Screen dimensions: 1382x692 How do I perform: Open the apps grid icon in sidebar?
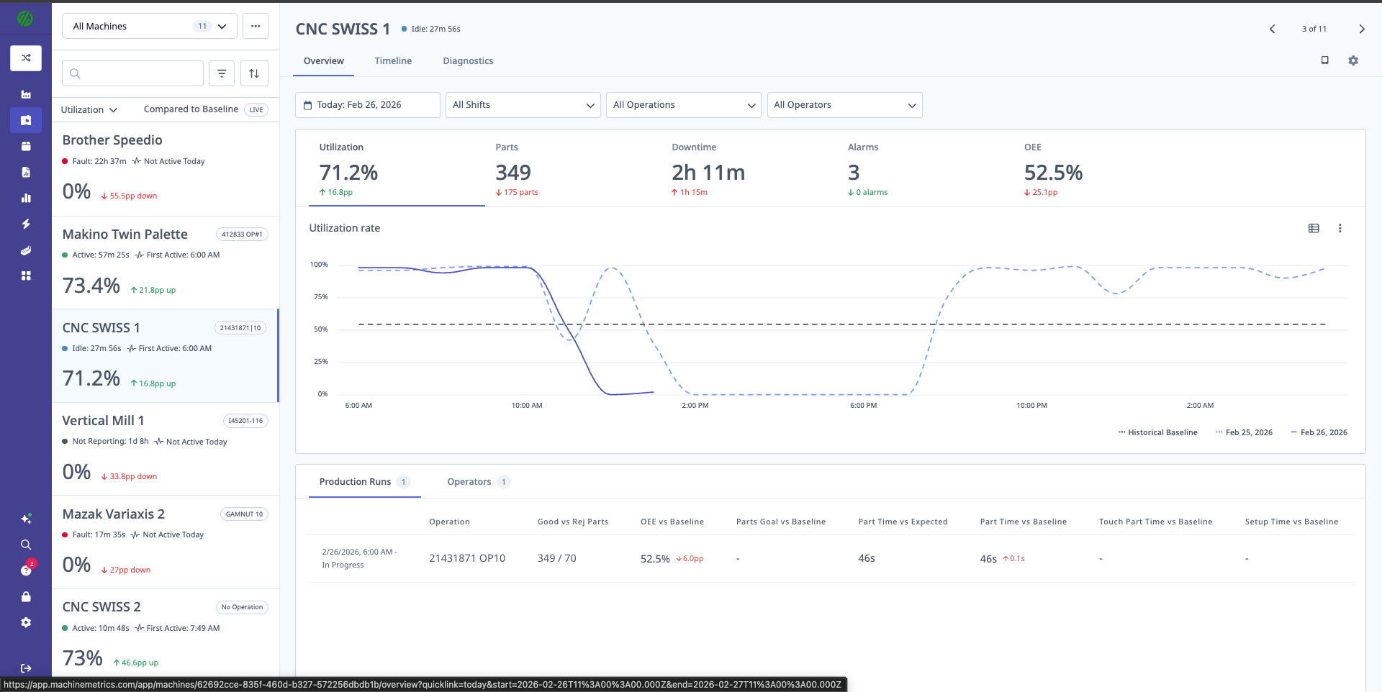25,276
